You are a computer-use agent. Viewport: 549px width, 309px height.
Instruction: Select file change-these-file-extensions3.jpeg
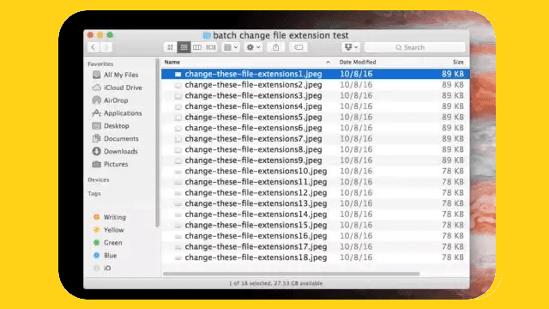pos(315,95)
